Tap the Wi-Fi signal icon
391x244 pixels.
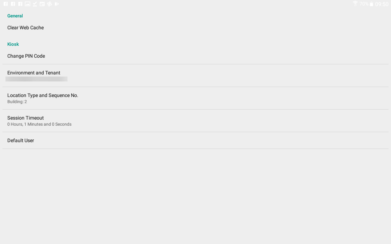point(355,4)
